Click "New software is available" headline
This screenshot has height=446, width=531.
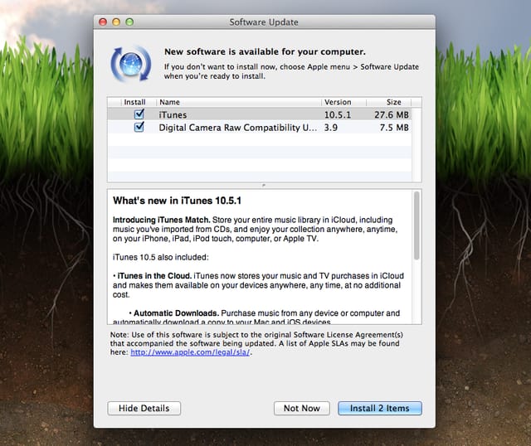tap(265, 51)
